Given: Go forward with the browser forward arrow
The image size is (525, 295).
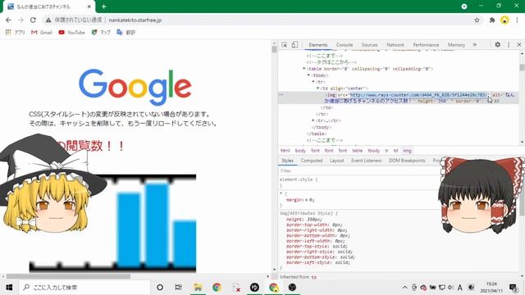Looking at the screenshot, I should 21,20.
